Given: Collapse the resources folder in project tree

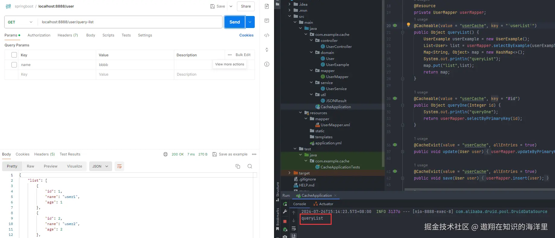Looking at the screenshot, I should (x=301, y=113).
